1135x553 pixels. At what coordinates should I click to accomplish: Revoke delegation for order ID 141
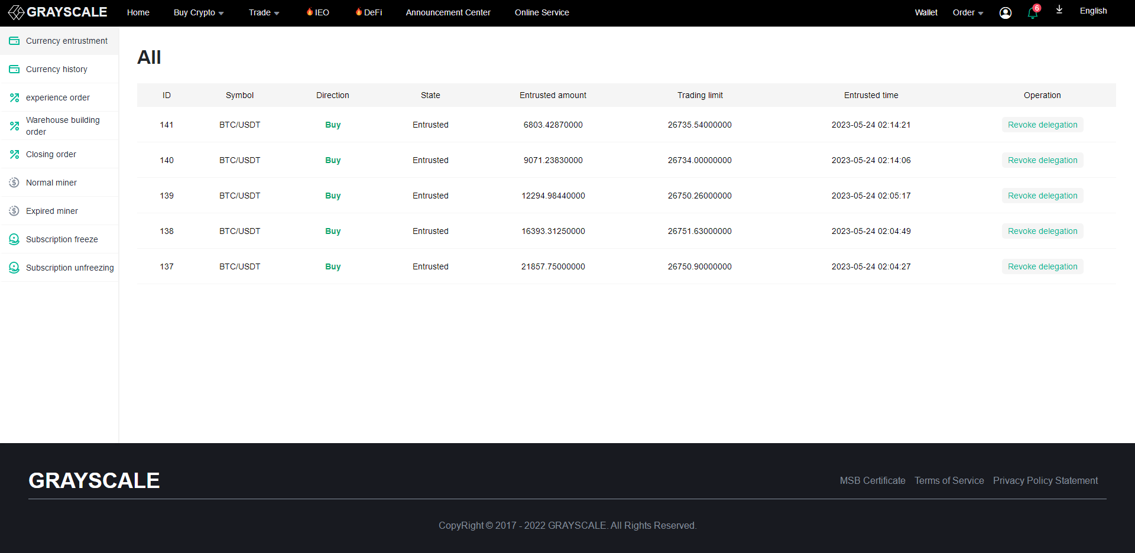1042,125
